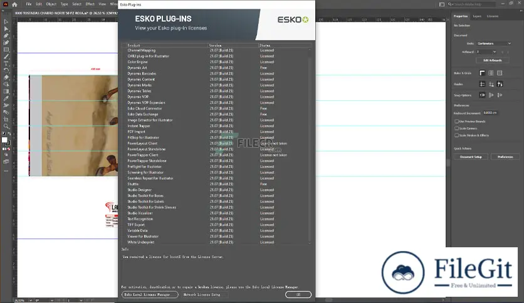Open the Effect menu
524x303 pixels.
tap(90, 4)
